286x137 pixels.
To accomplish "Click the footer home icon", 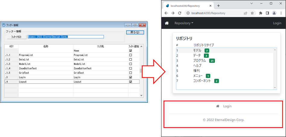I will click(x=218, y=106).
